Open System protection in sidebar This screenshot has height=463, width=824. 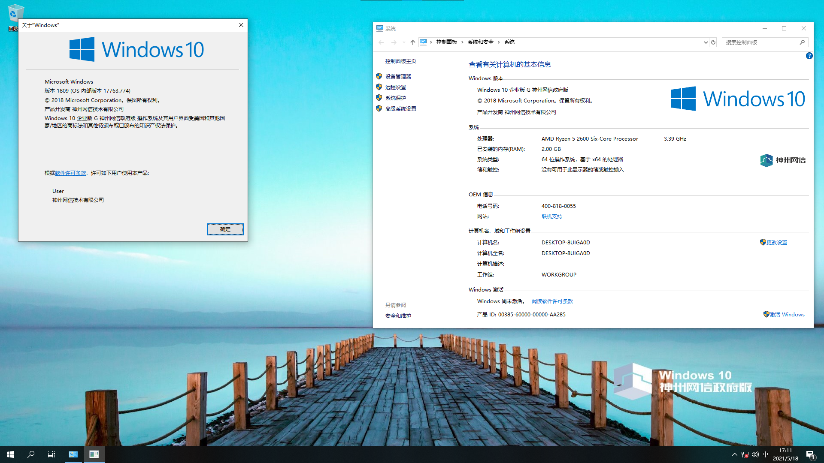coord(395,98)
